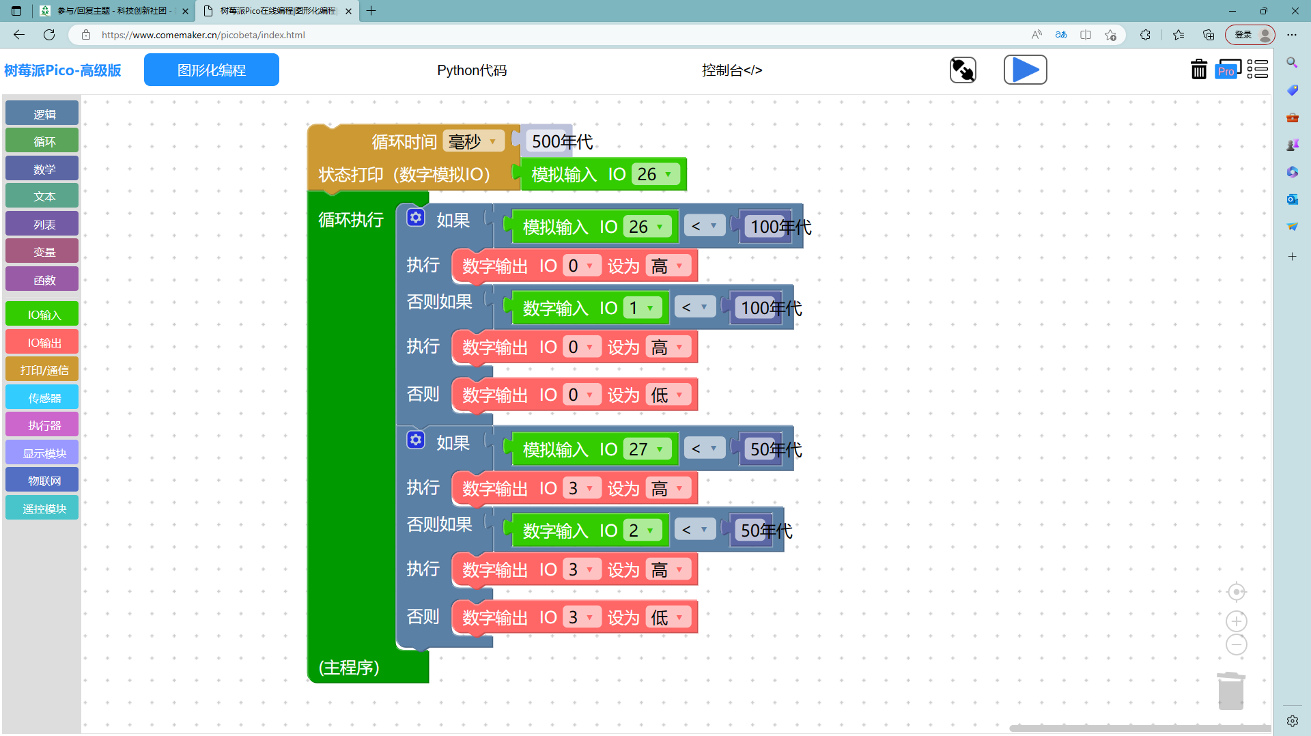Open 循环 block category
This screenshot has height=736, width=1311.
[42, 141]
